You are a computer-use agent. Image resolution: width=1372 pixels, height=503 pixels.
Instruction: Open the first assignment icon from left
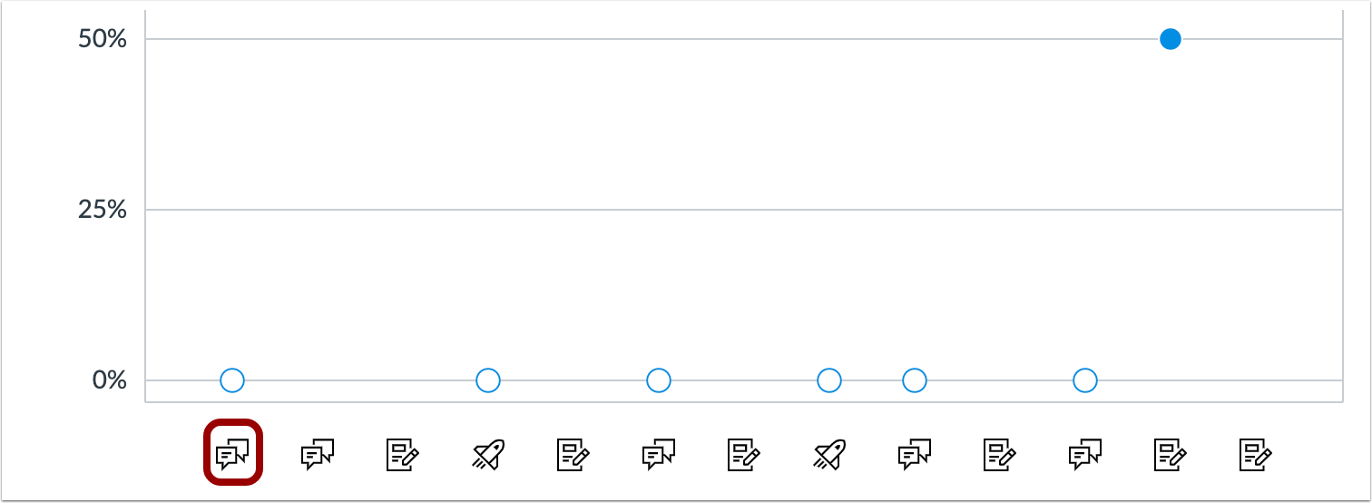click(x=403, y=453)
